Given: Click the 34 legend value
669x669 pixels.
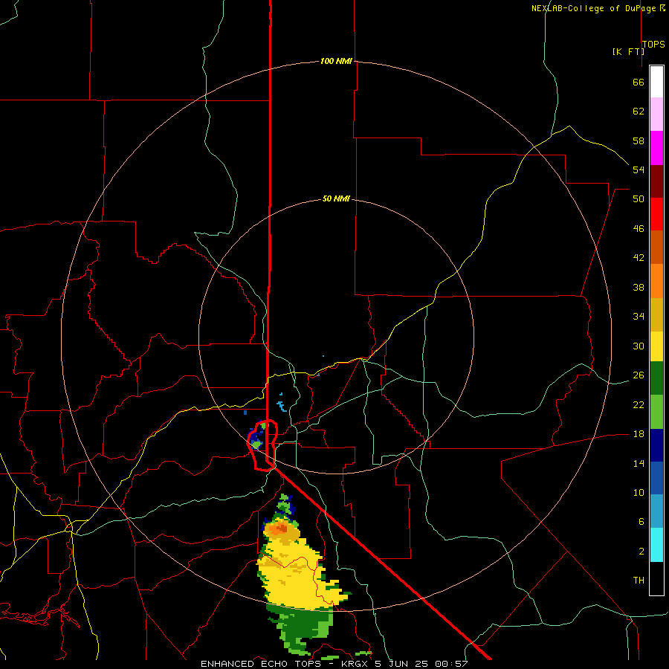Looking at the screenshot, I should pyautogui.click(x=639, y=317).
